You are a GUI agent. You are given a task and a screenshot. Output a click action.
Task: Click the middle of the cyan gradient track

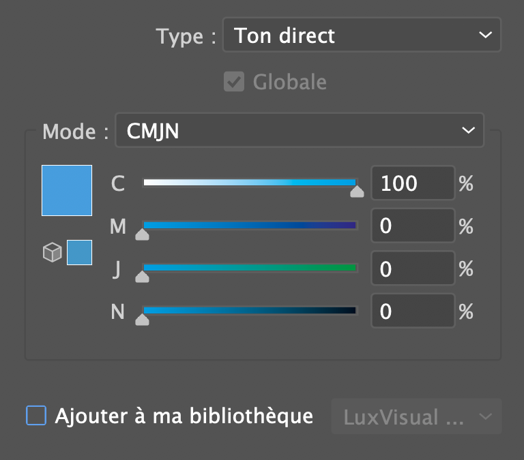point(250,183)
